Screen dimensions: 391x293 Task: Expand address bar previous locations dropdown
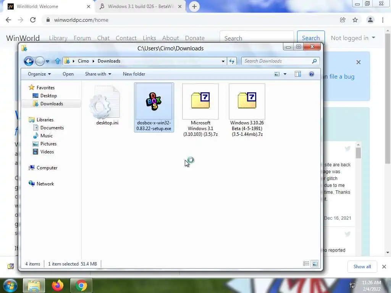click(223, 61)
